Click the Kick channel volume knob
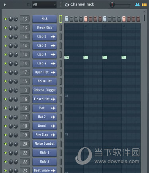149x173 pixels. click(x=16, y=19)
